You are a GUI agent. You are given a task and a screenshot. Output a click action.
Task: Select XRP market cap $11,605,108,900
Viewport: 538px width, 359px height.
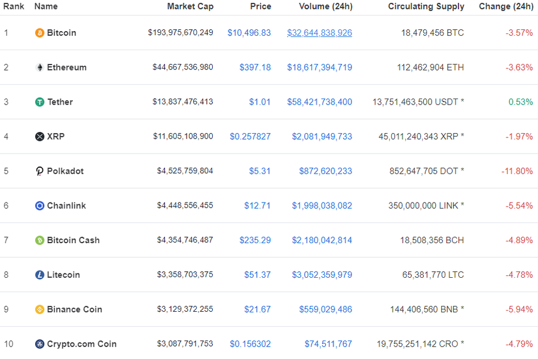[x=184, y=136]
